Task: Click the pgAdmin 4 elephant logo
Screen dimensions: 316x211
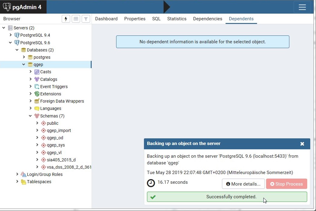Action: coord(7,7)
